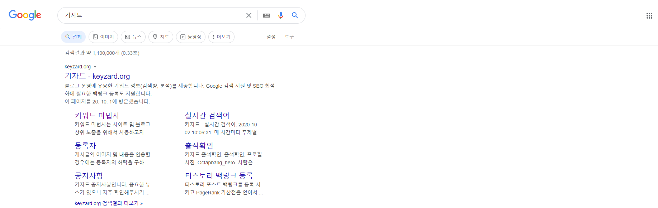Open the 키자드 - keyzard.org result title
This screenshot has width=658, height=208.
point(97,76)
